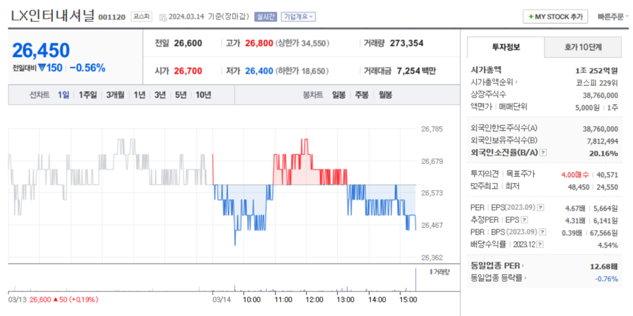Image resolution: width=633 pixels, height=316 pixels.
Task: Click the 목표주가 label
Action: (x=520, y=174)
